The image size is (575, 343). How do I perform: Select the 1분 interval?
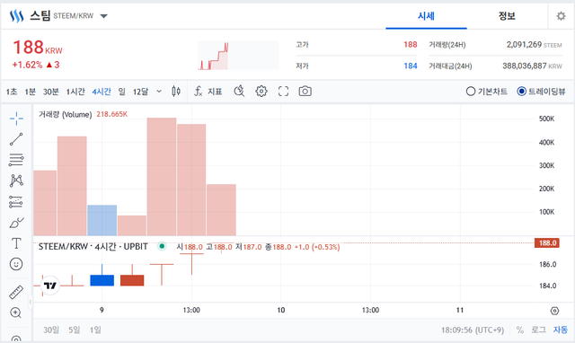point(30,92)
